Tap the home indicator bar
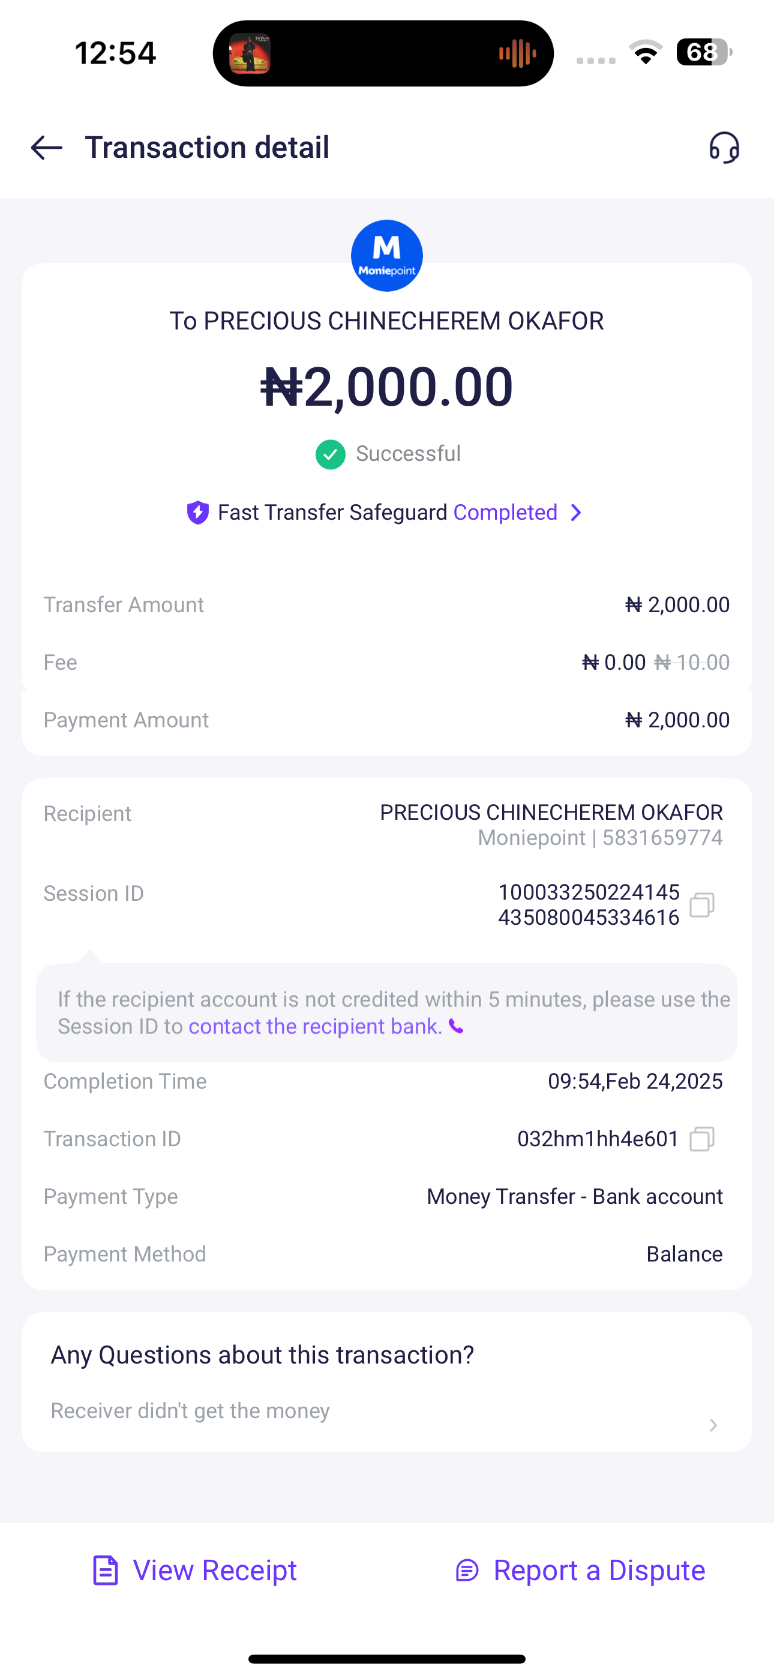Viewport: 774px width, 1678px height. pos(387,1658)
